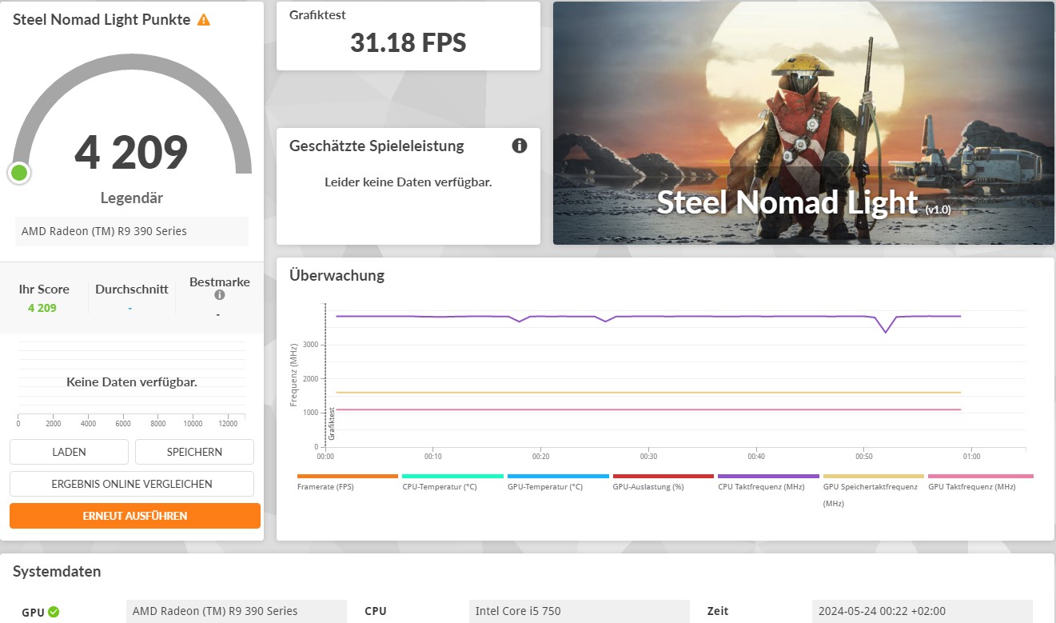Image resolution: width=1056 pixels, height=623 pixels.
Task: Click the Überwachung heading
Action: tap(337, 275)
